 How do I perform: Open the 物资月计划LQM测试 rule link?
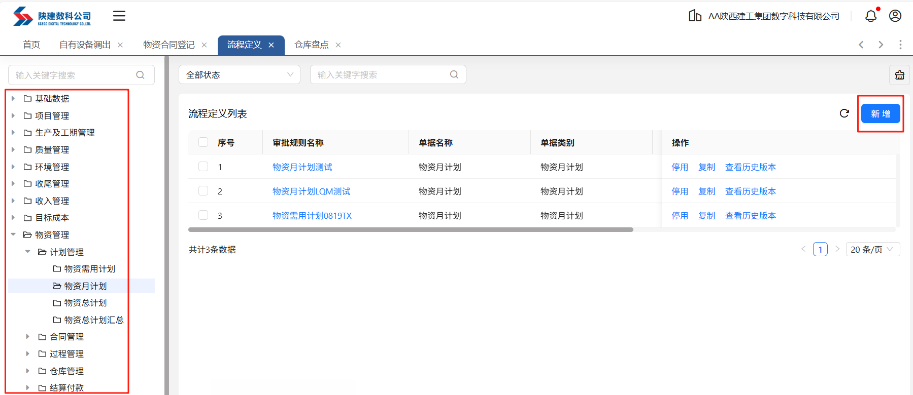click(x=311, y=191)
